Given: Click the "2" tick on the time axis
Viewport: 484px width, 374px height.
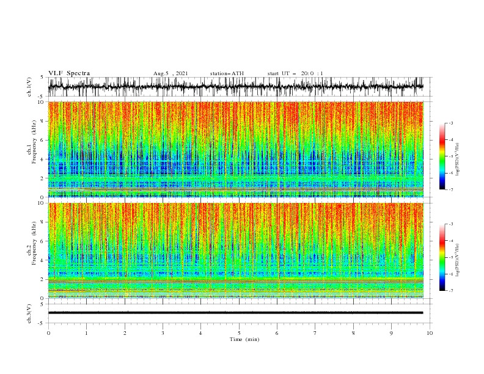Looking at the screenshot, I should (125, 333).
